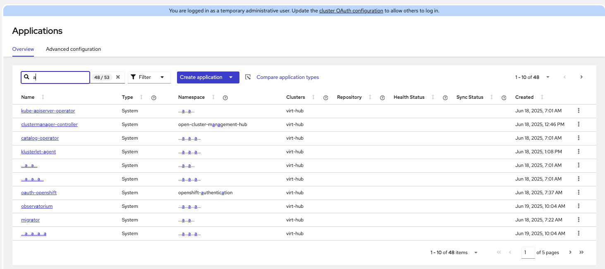This screenshot has height=269, width=605.
Task: Open the top items-per-page dropdown
Action: 548,77
